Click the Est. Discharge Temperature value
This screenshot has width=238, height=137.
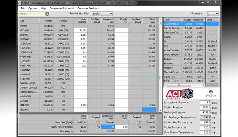(205, 117)
